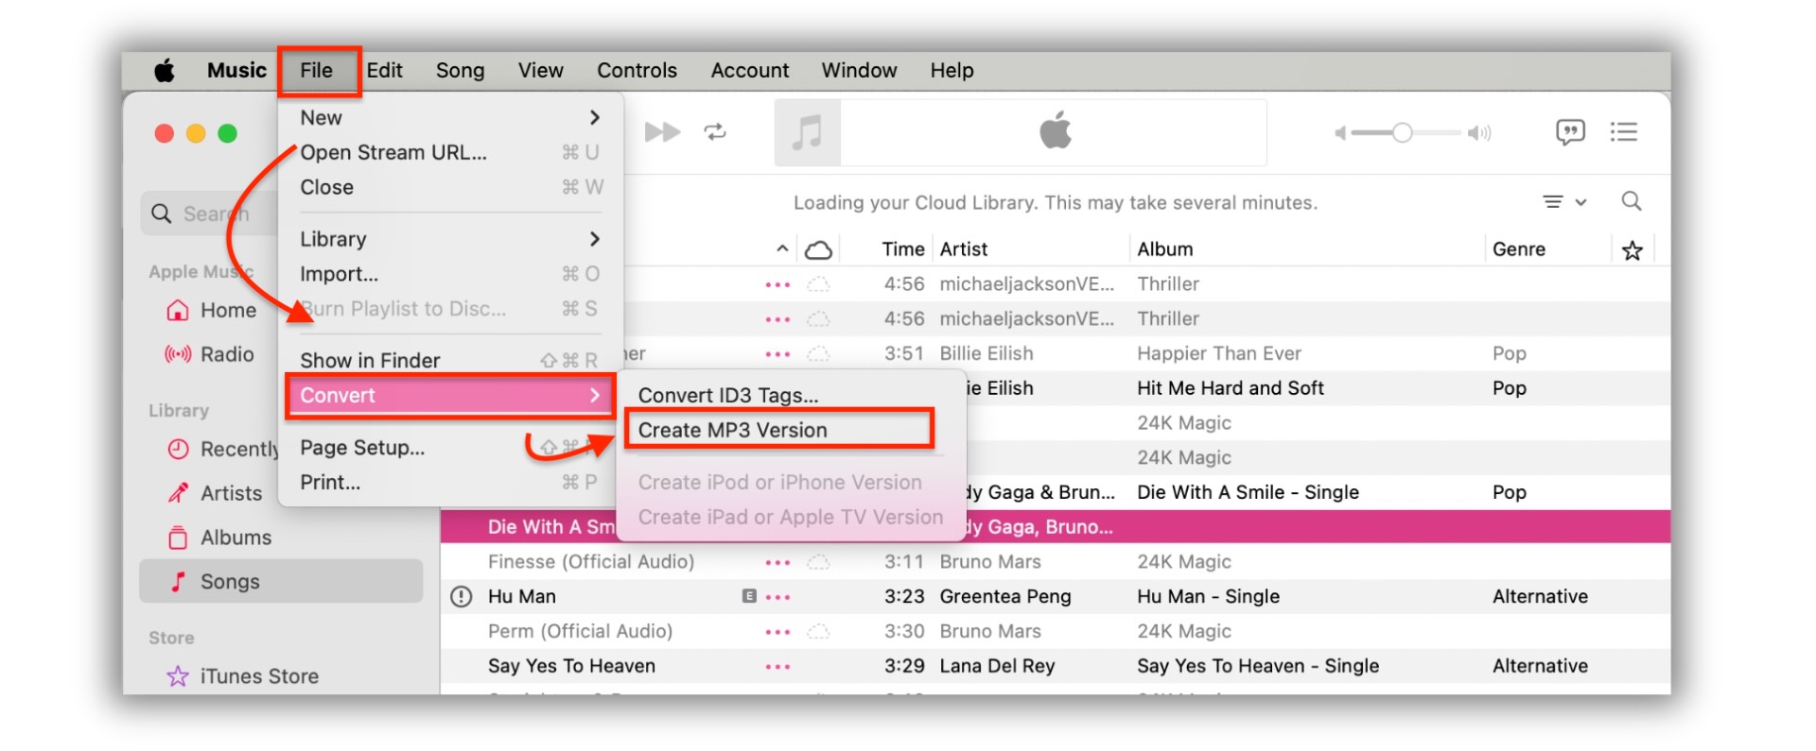Viewport: 1816px width, 751px height.
Task: Choose Show in Finder
Action: pyautogui.click(x=450, y=361)
